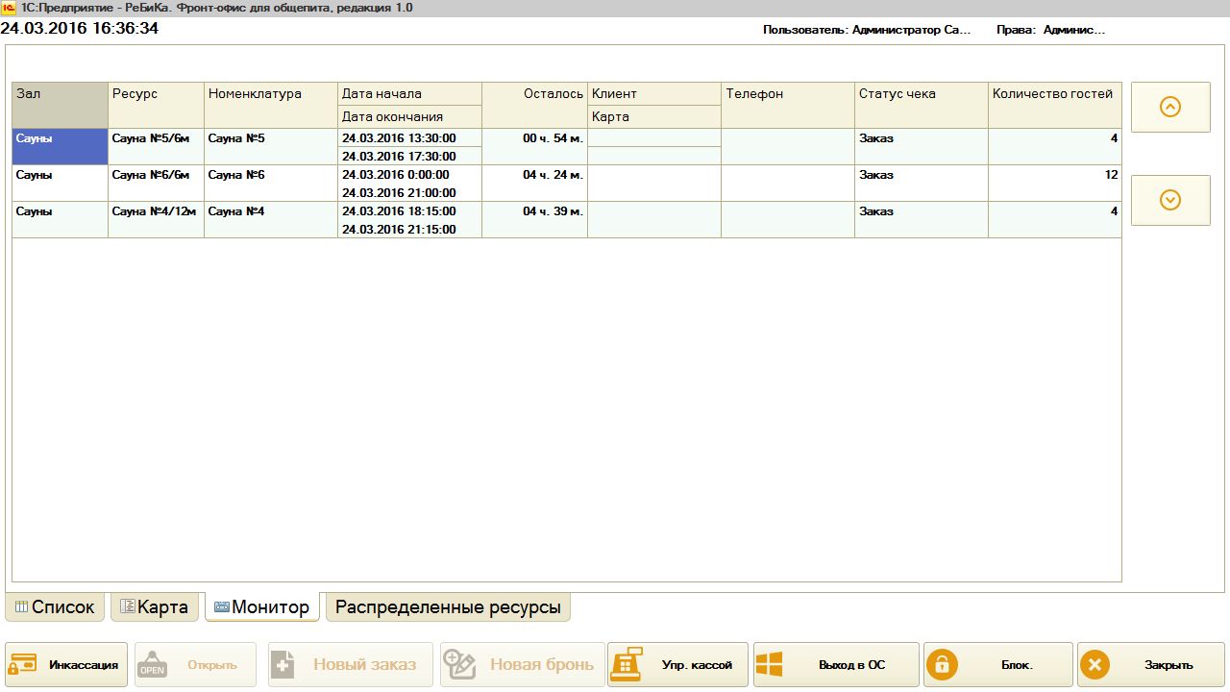1230x692 pixels.
Task: Click the Телефон column header
Action: 788,105
